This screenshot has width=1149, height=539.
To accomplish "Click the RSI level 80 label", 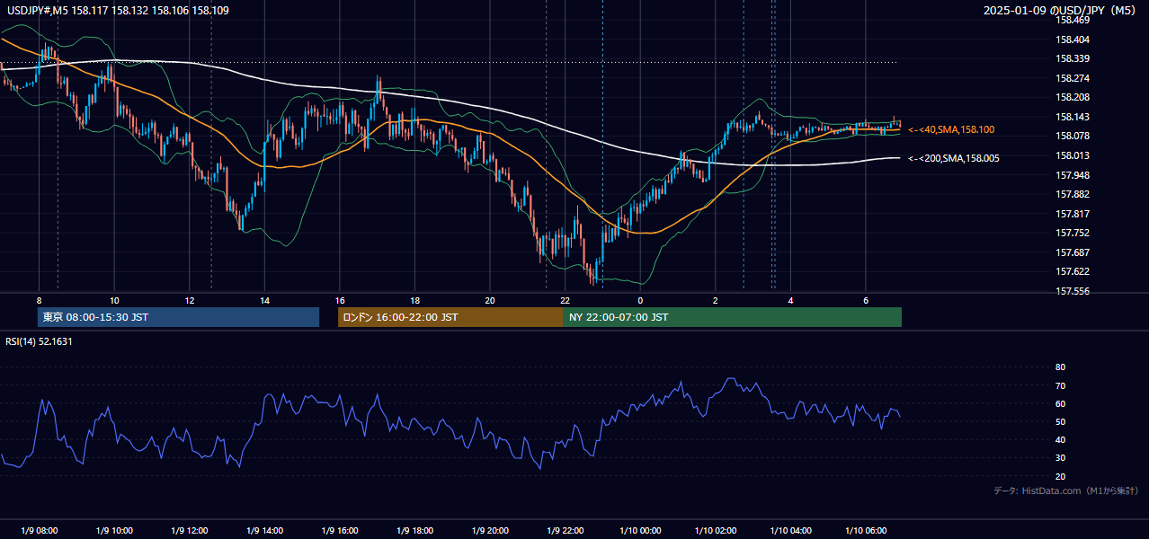I will tap(1060, 367).
